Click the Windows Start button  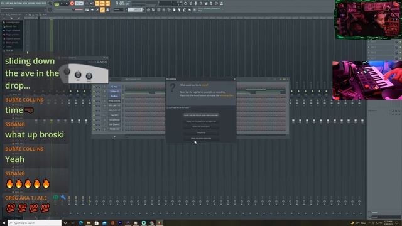[x=4, y=223]
